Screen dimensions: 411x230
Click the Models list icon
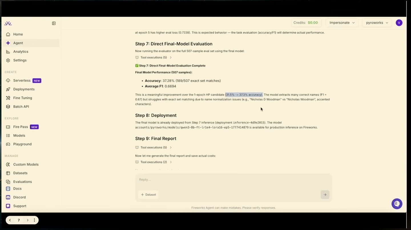click(x=8, y=136)
